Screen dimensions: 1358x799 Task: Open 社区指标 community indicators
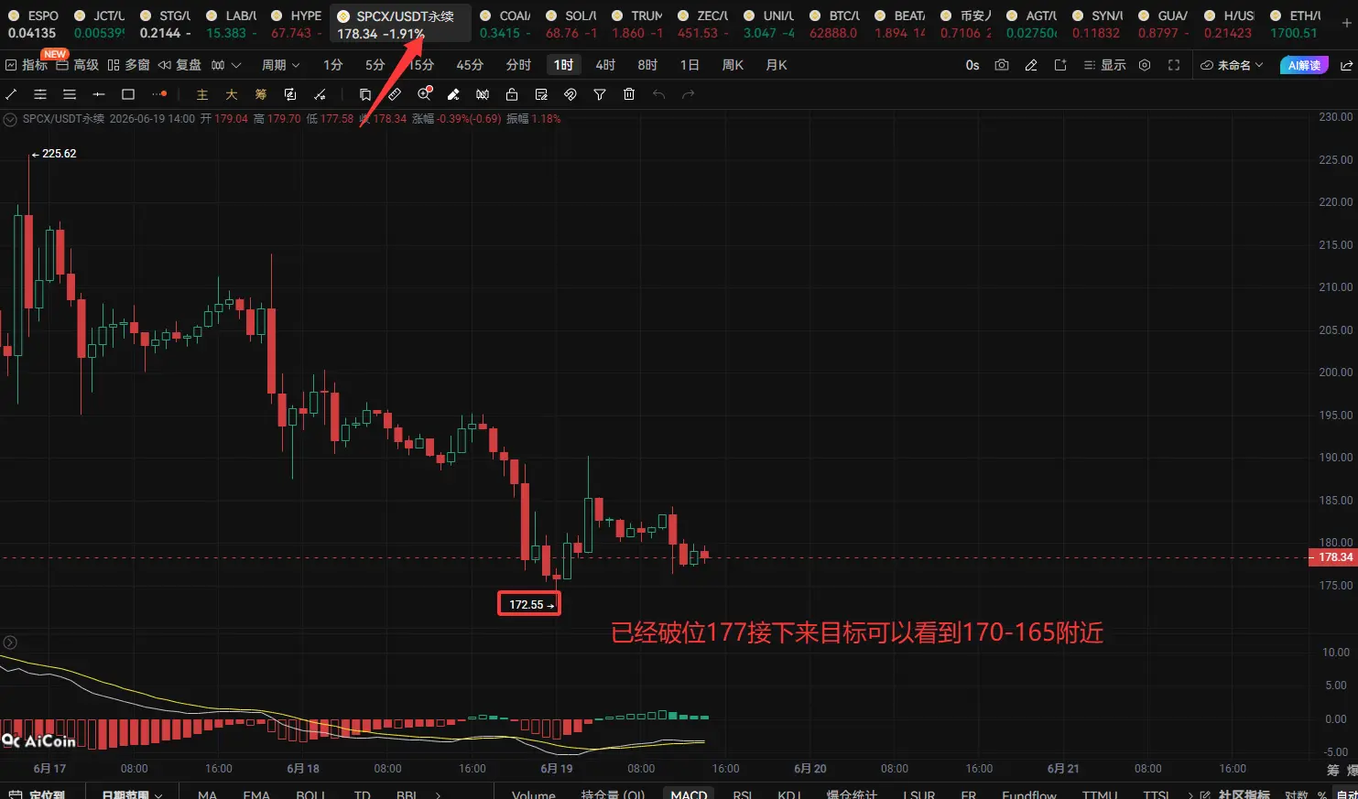pyautogui.click(x=1236, y=794)
